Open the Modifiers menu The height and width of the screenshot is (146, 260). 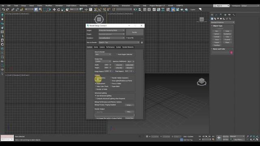point(49,6)
